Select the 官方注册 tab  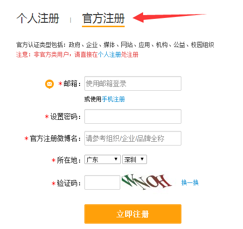103,18
